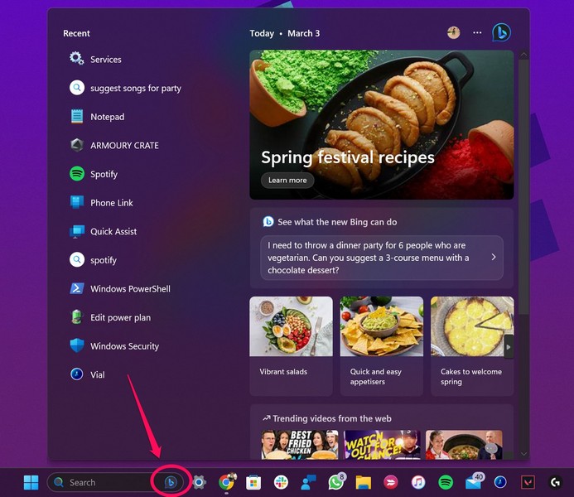Open the pink double-arrow icon on the taskbar
Viewport: 574px width, 497px height.
[x=391, y=482]
